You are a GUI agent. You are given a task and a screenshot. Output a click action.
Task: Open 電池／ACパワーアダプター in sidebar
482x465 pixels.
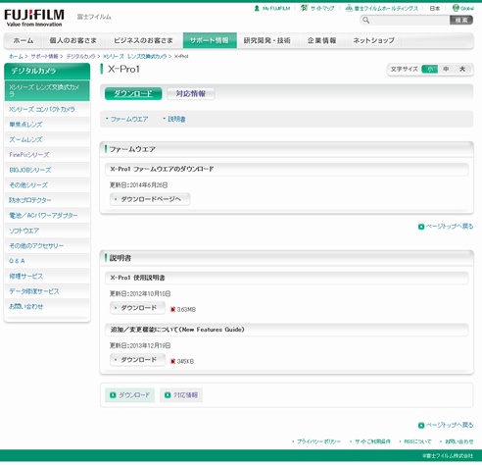click(47, 216)
